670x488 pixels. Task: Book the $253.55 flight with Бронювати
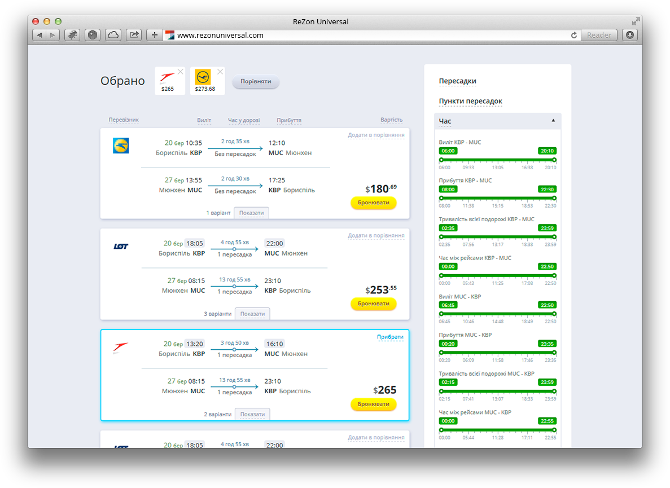pos(374,304)
